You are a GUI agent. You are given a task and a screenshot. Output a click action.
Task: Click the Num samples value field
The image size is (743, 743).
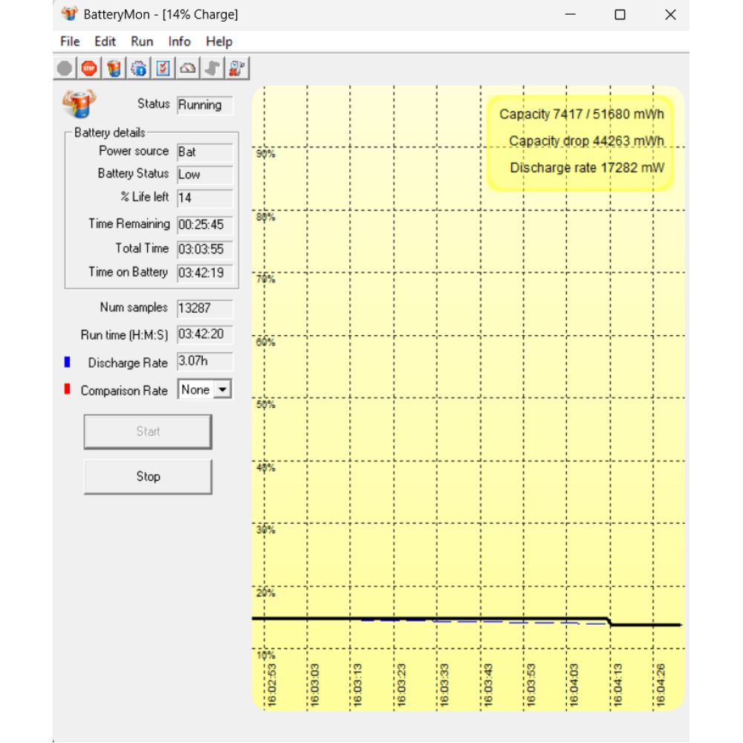[204, 308]
